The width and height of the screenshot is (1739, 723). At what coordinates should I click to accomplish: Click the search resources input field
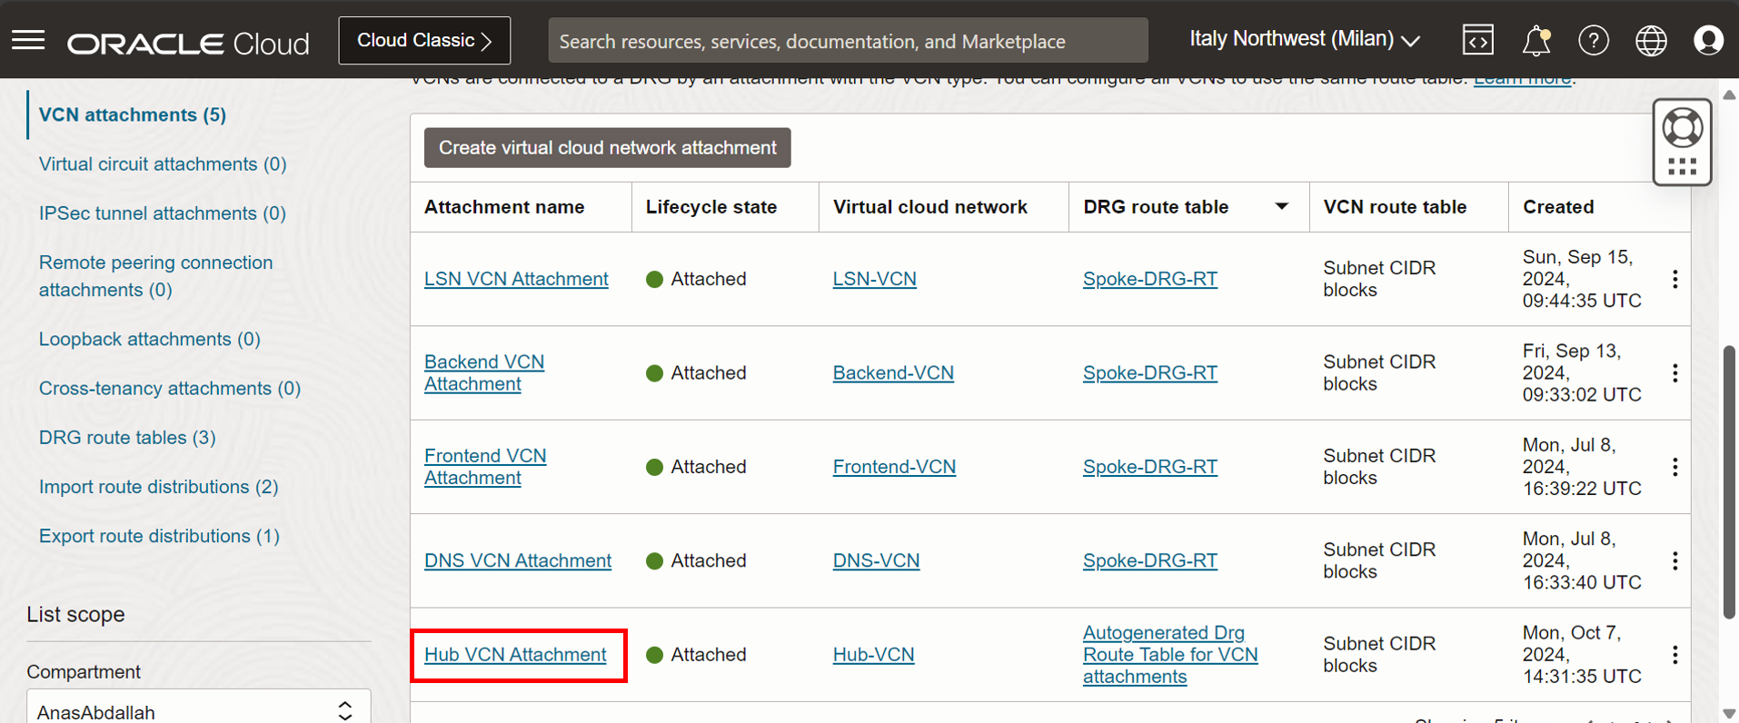[x=849, y=41]
